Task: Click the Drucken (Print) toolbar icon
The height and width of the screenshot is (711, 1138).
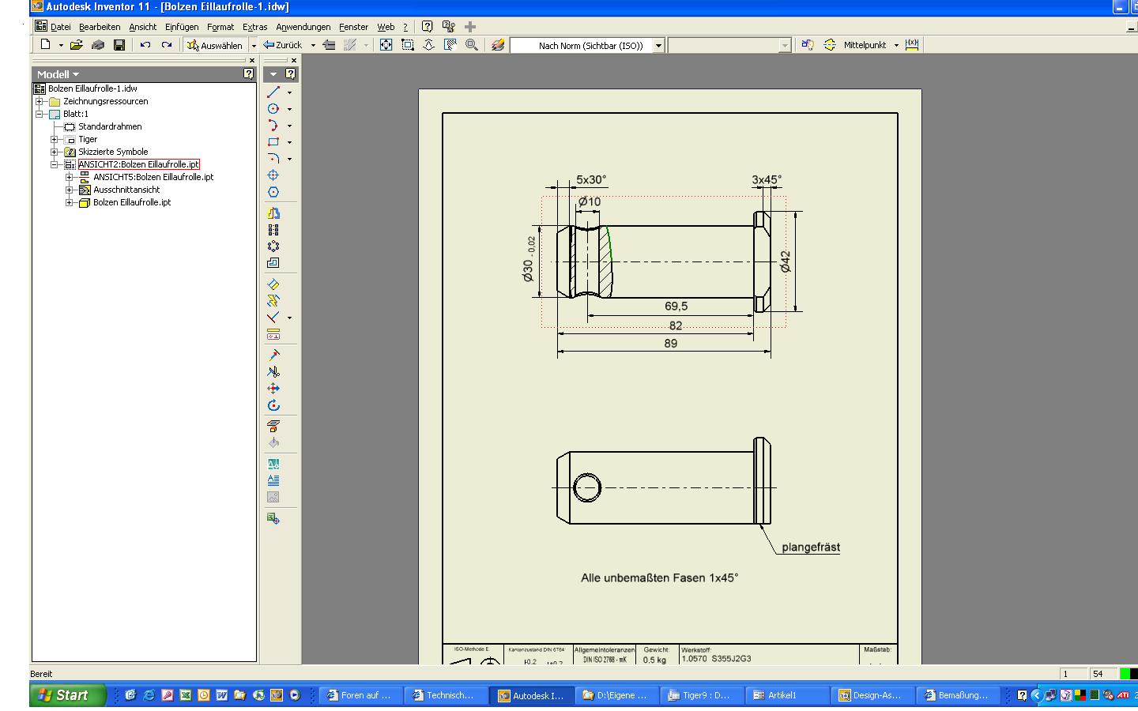Action: coord(97,45)
